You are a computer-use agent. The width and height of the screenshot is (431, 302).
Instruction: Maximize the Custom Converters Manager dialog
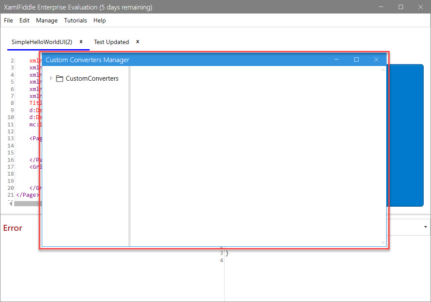click(x=356, y=60)
